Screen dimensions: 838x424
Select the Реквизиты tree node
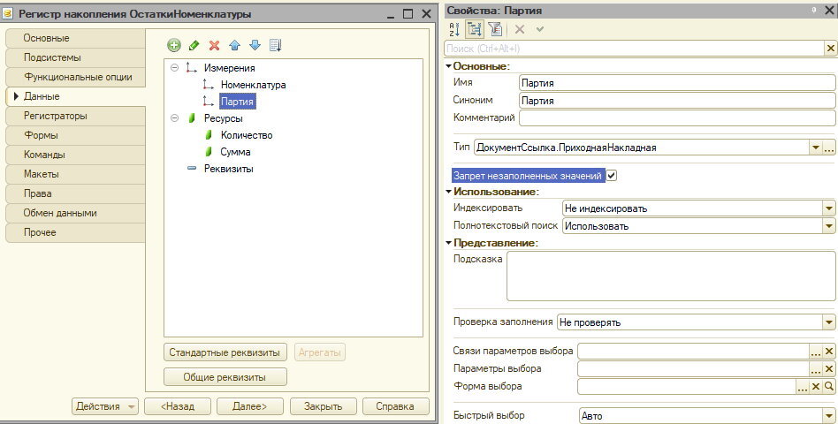tap(229, 169)
